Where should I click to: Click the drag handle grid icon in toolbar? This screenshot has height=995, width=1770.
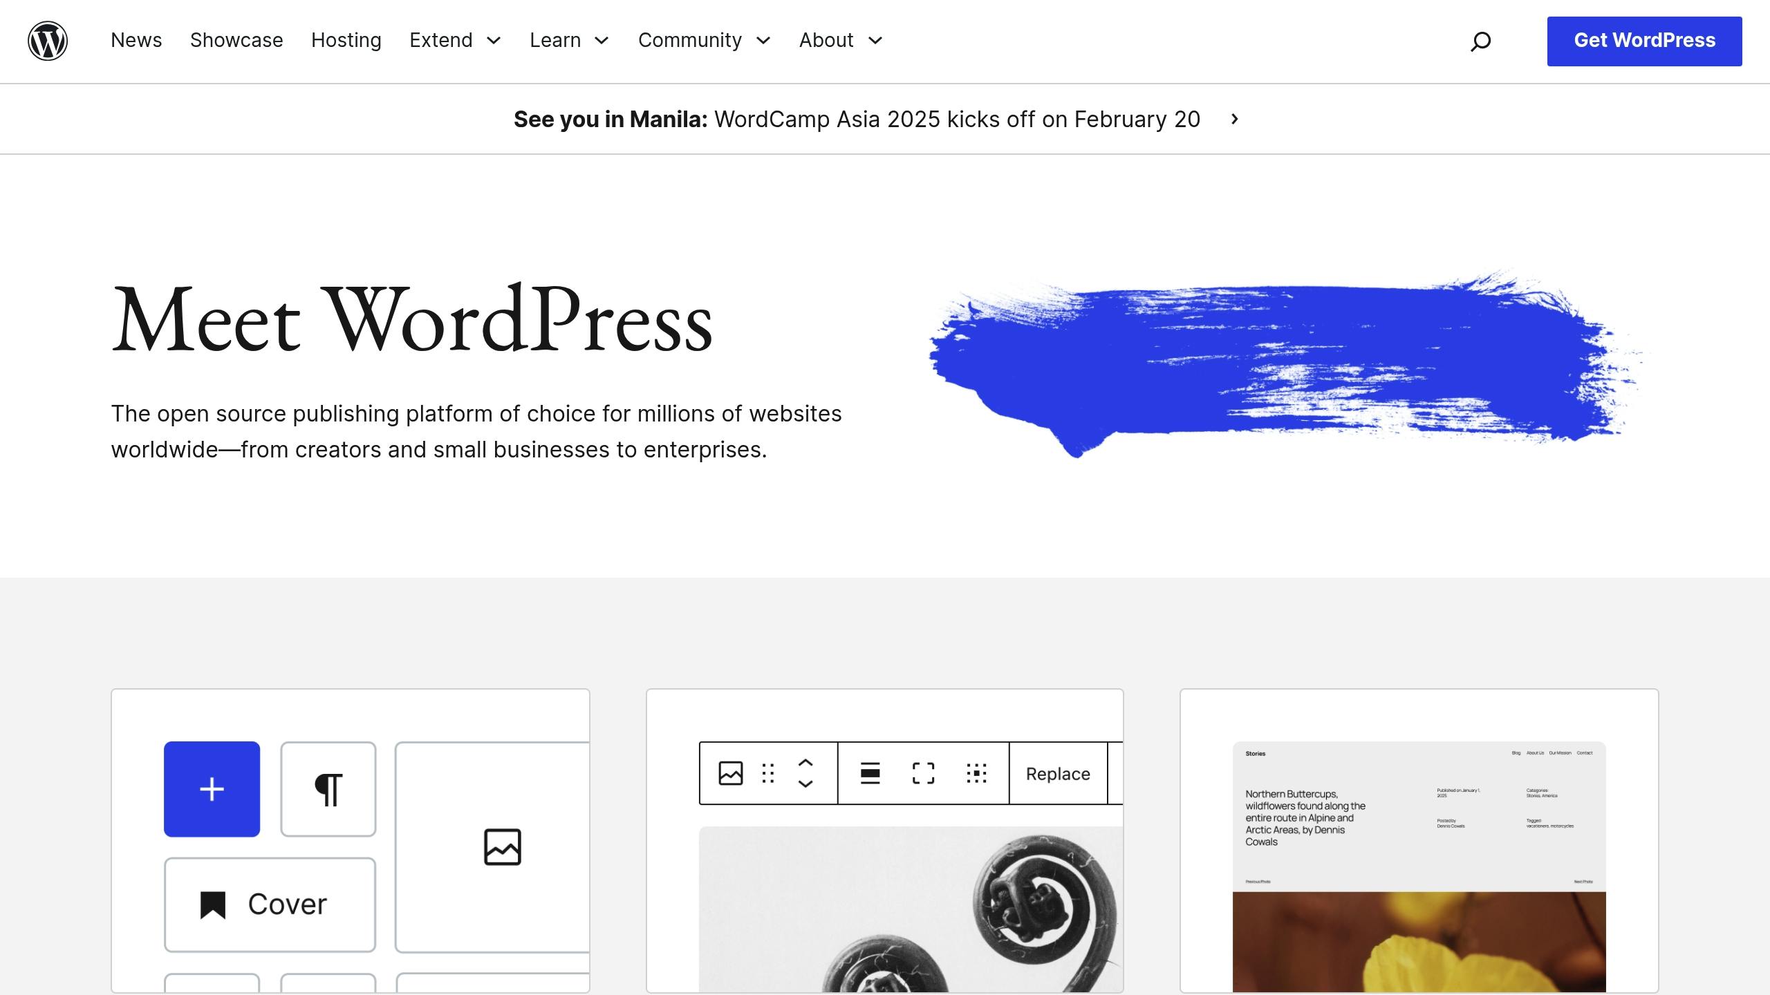pos(767,774)
